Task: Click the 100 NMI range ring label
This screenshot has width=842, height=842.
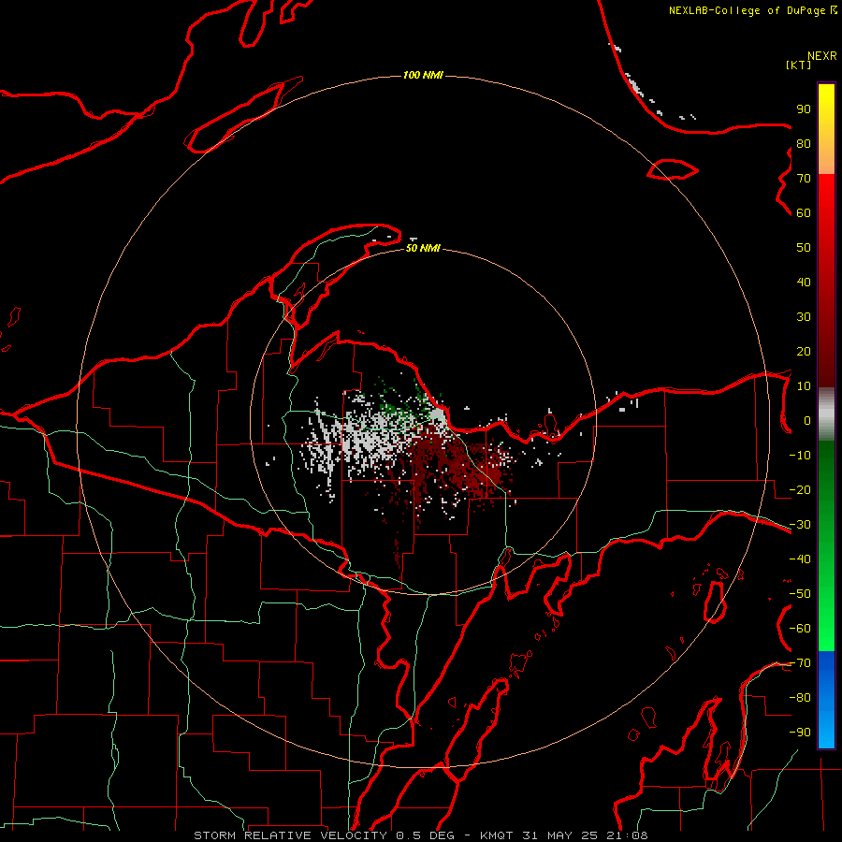Action: [x=423, y=75]
